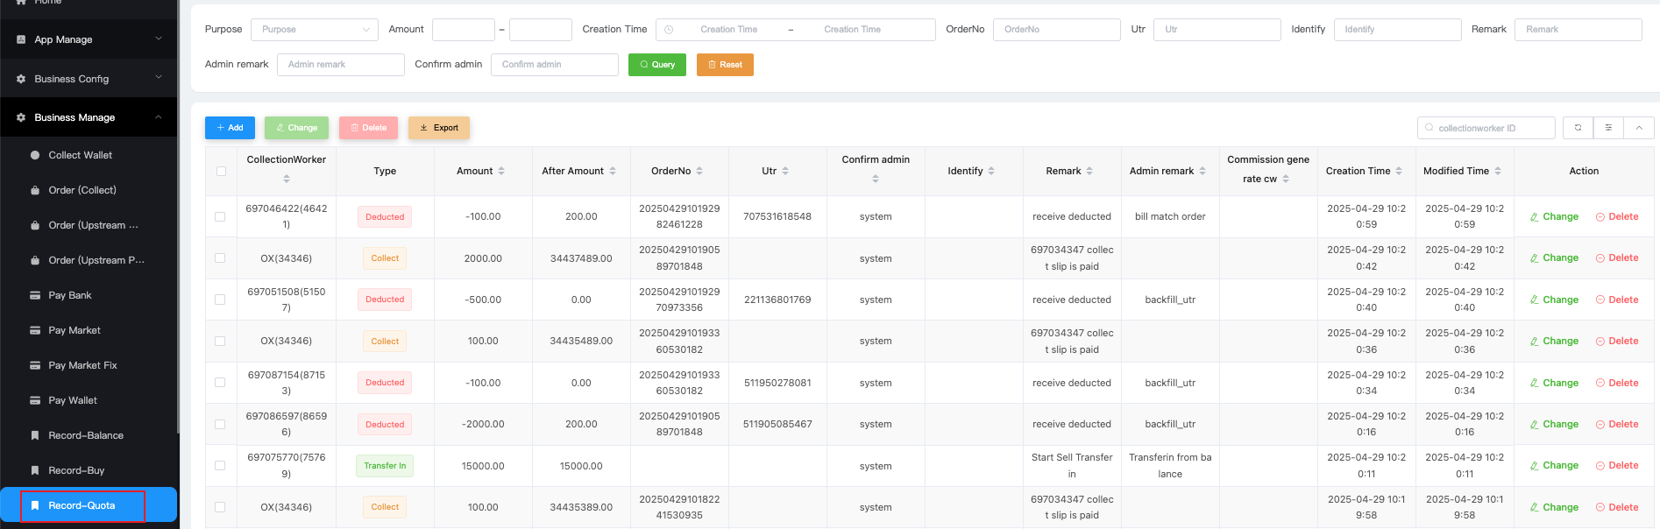Viewport: 1660px width, 529px height.
Task: Go to Collect Wallet page
Action: 81,155
